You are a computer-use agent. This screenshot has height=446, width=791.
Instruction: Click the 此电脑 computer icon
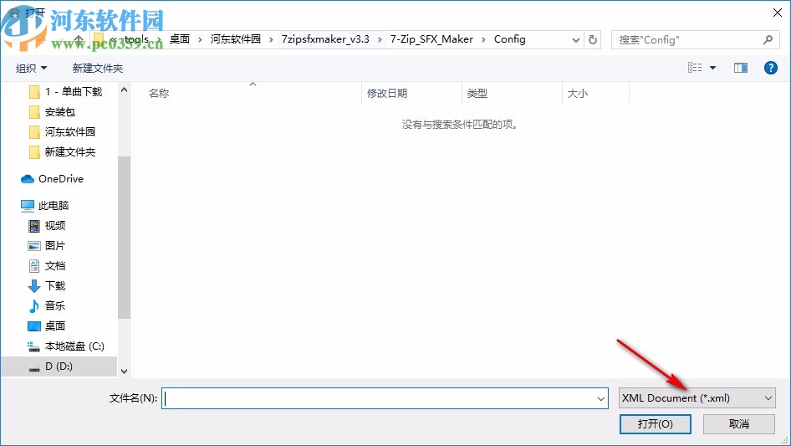[x=28, y=206]
